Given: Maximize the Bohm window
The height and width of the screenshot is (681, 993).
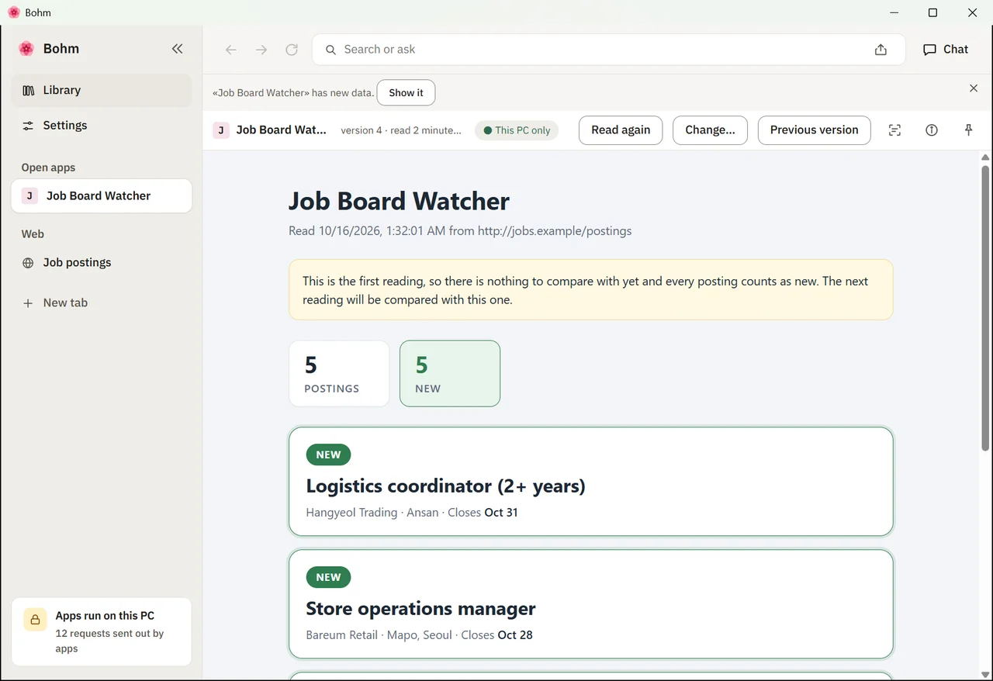Looking at the screenshot, I should 933,12.
